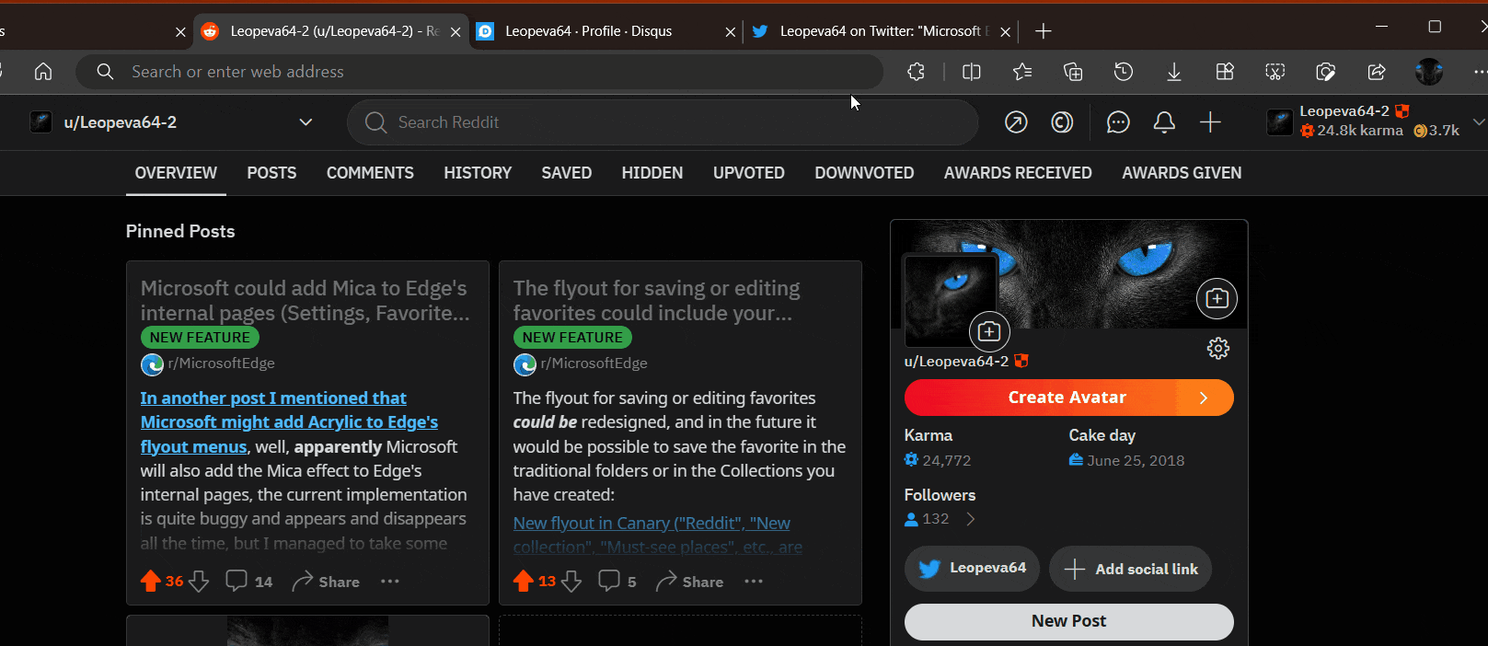Downvote the Mica to Edge post
The image size is (1488, 646).
(x=199, y=582)
